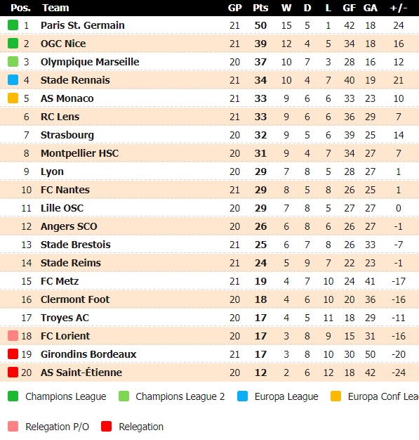419x440 pixels.
Task: Click the GP column header
Action: coord(234,8)
